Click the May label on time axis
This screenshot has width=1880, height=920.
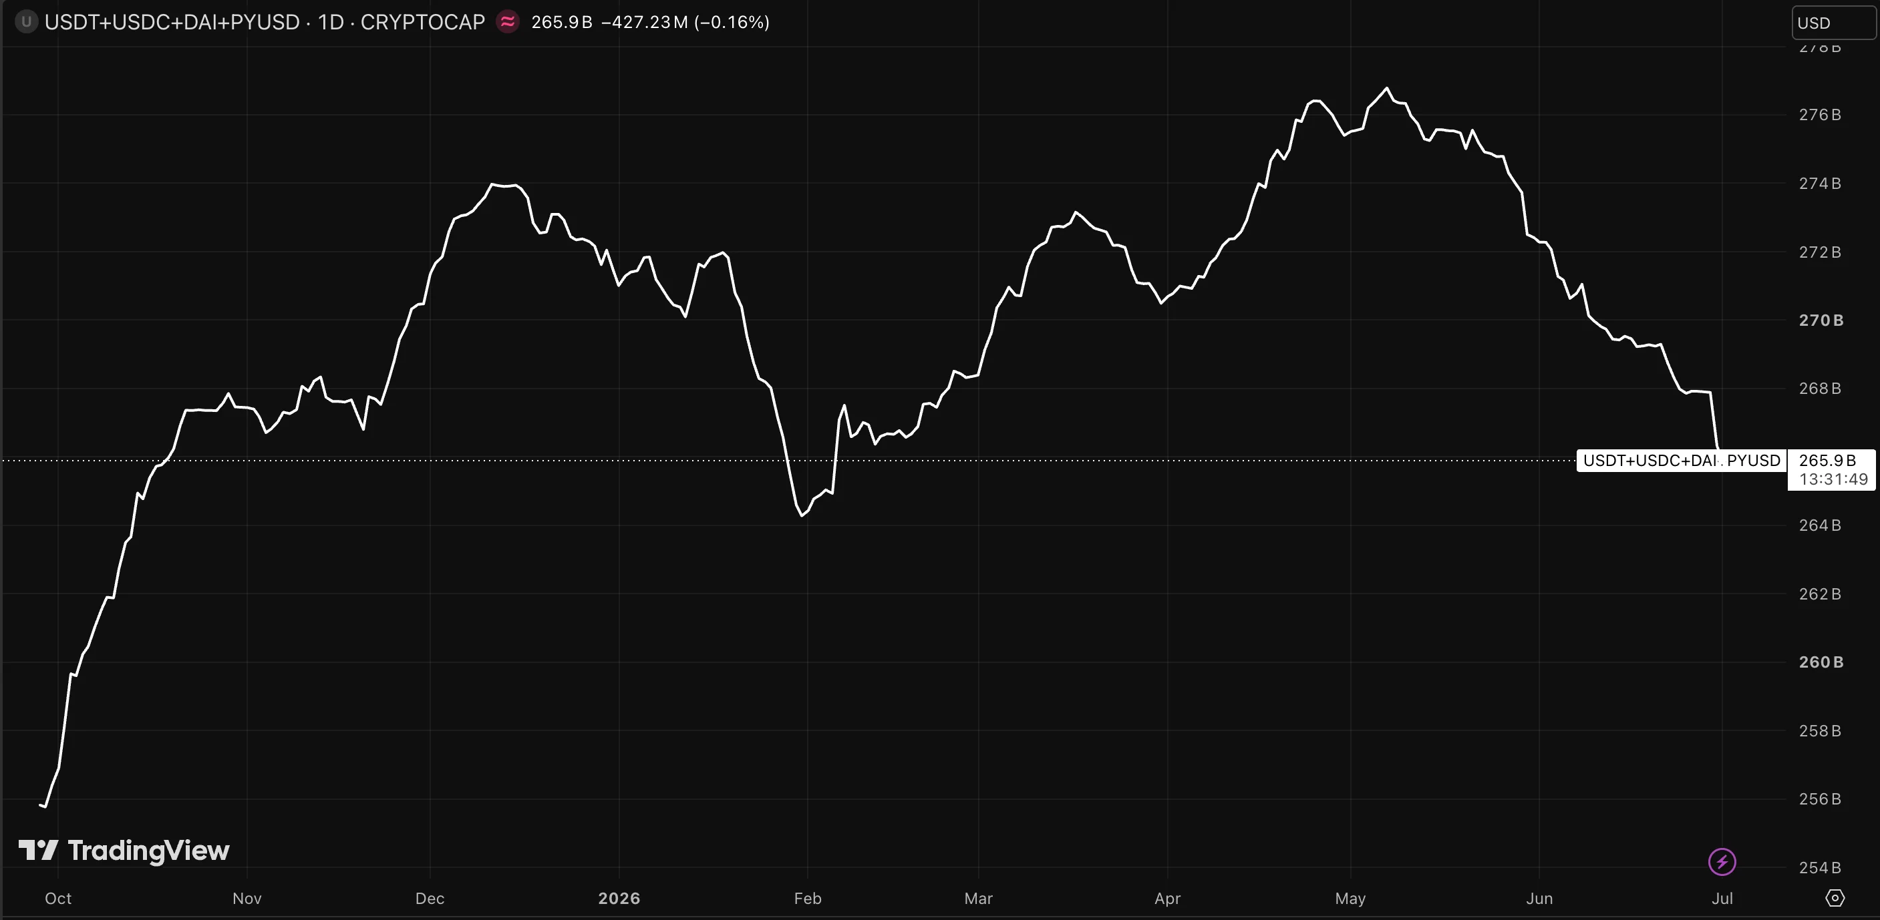(1350, 898)
